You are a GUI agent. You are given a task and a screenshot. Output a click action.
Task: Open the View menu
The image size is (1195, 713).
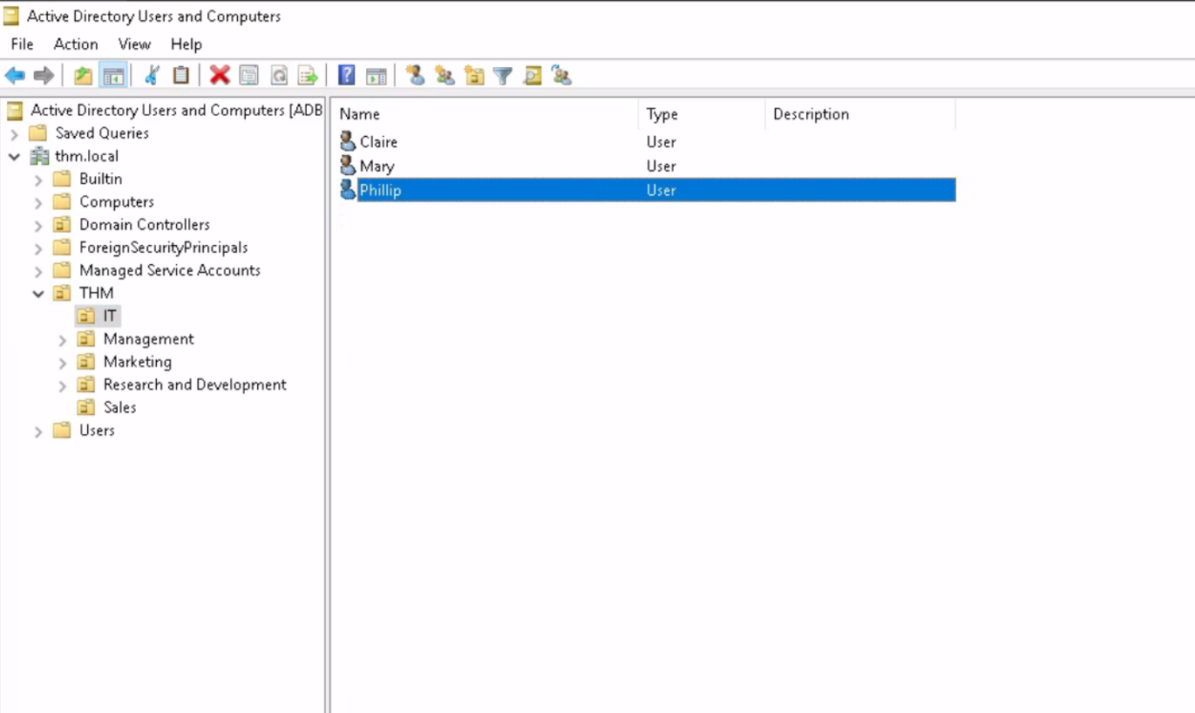(x=134, y=44)
